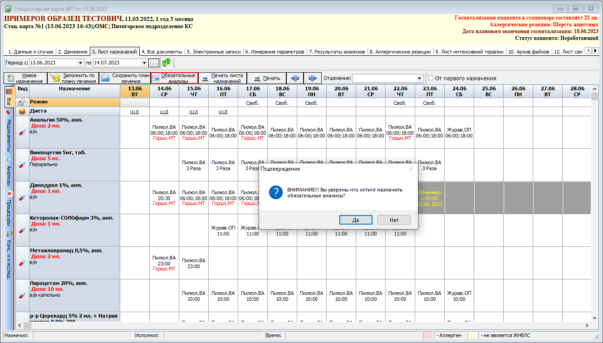
Task: Click the question mark icon in dialog
Action: coord(276,192)
